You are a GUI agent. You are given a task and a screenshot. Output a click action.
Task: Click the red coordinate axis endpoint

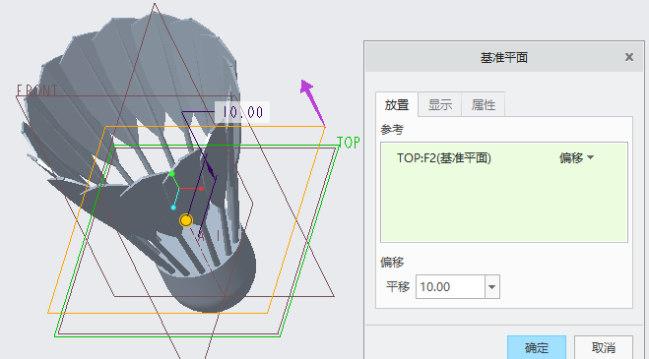(201, 189)
